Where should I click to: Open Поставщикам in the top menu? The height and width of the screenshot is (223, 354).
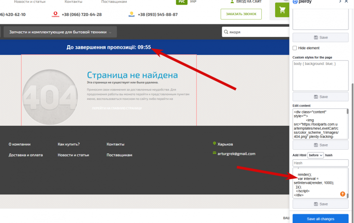click(114, 1)
